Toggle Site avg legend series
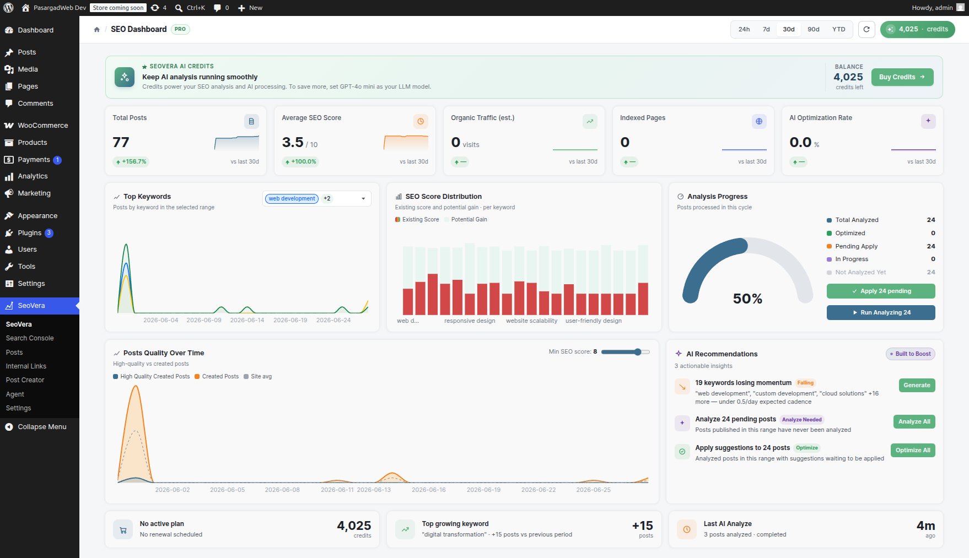 [x=258, y=377]
